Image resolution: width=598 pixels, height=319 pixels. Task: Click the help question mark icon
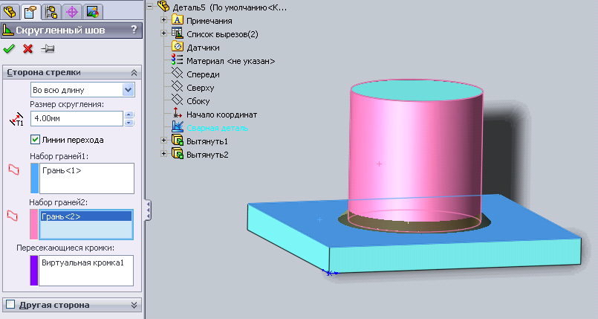pos(134,30)
